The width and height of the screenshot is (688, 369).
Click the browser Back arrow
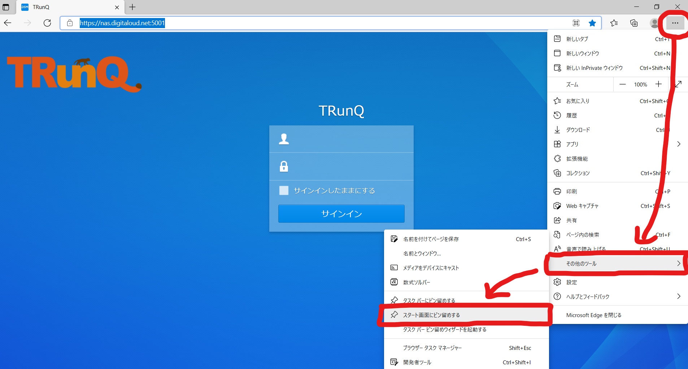pyautogui.click(x=8, y=23)
